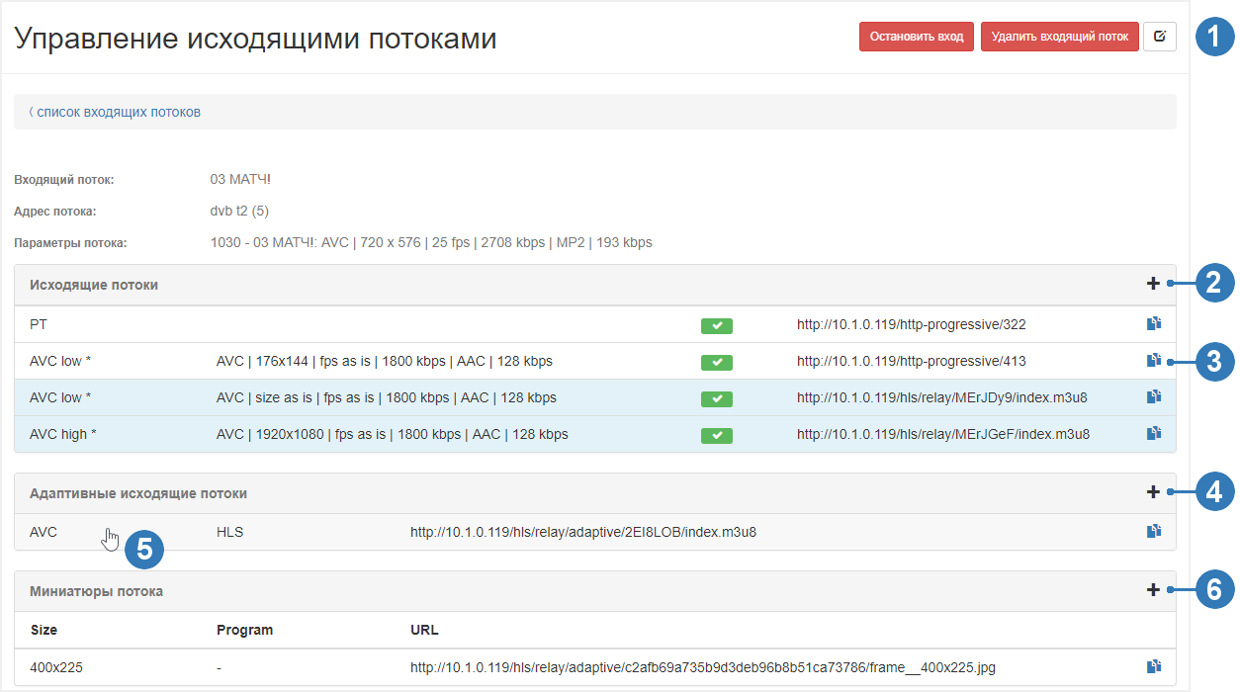Toggle green status of AVC low size as is stream
1240x692 pixels.
pyautogui.click(x=717, y=398)
